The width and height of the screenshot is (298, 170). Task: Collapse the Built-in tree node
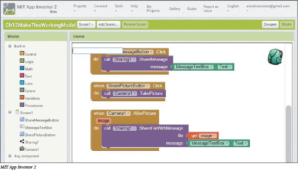10,46
